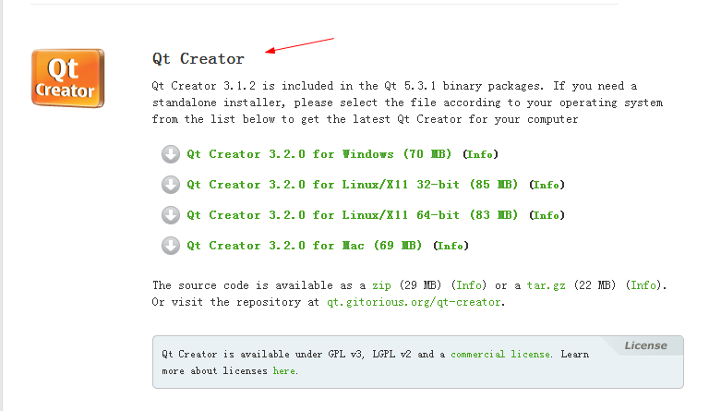
Task: Click download arrow icon for Windows installer
Action: [171, 154]
